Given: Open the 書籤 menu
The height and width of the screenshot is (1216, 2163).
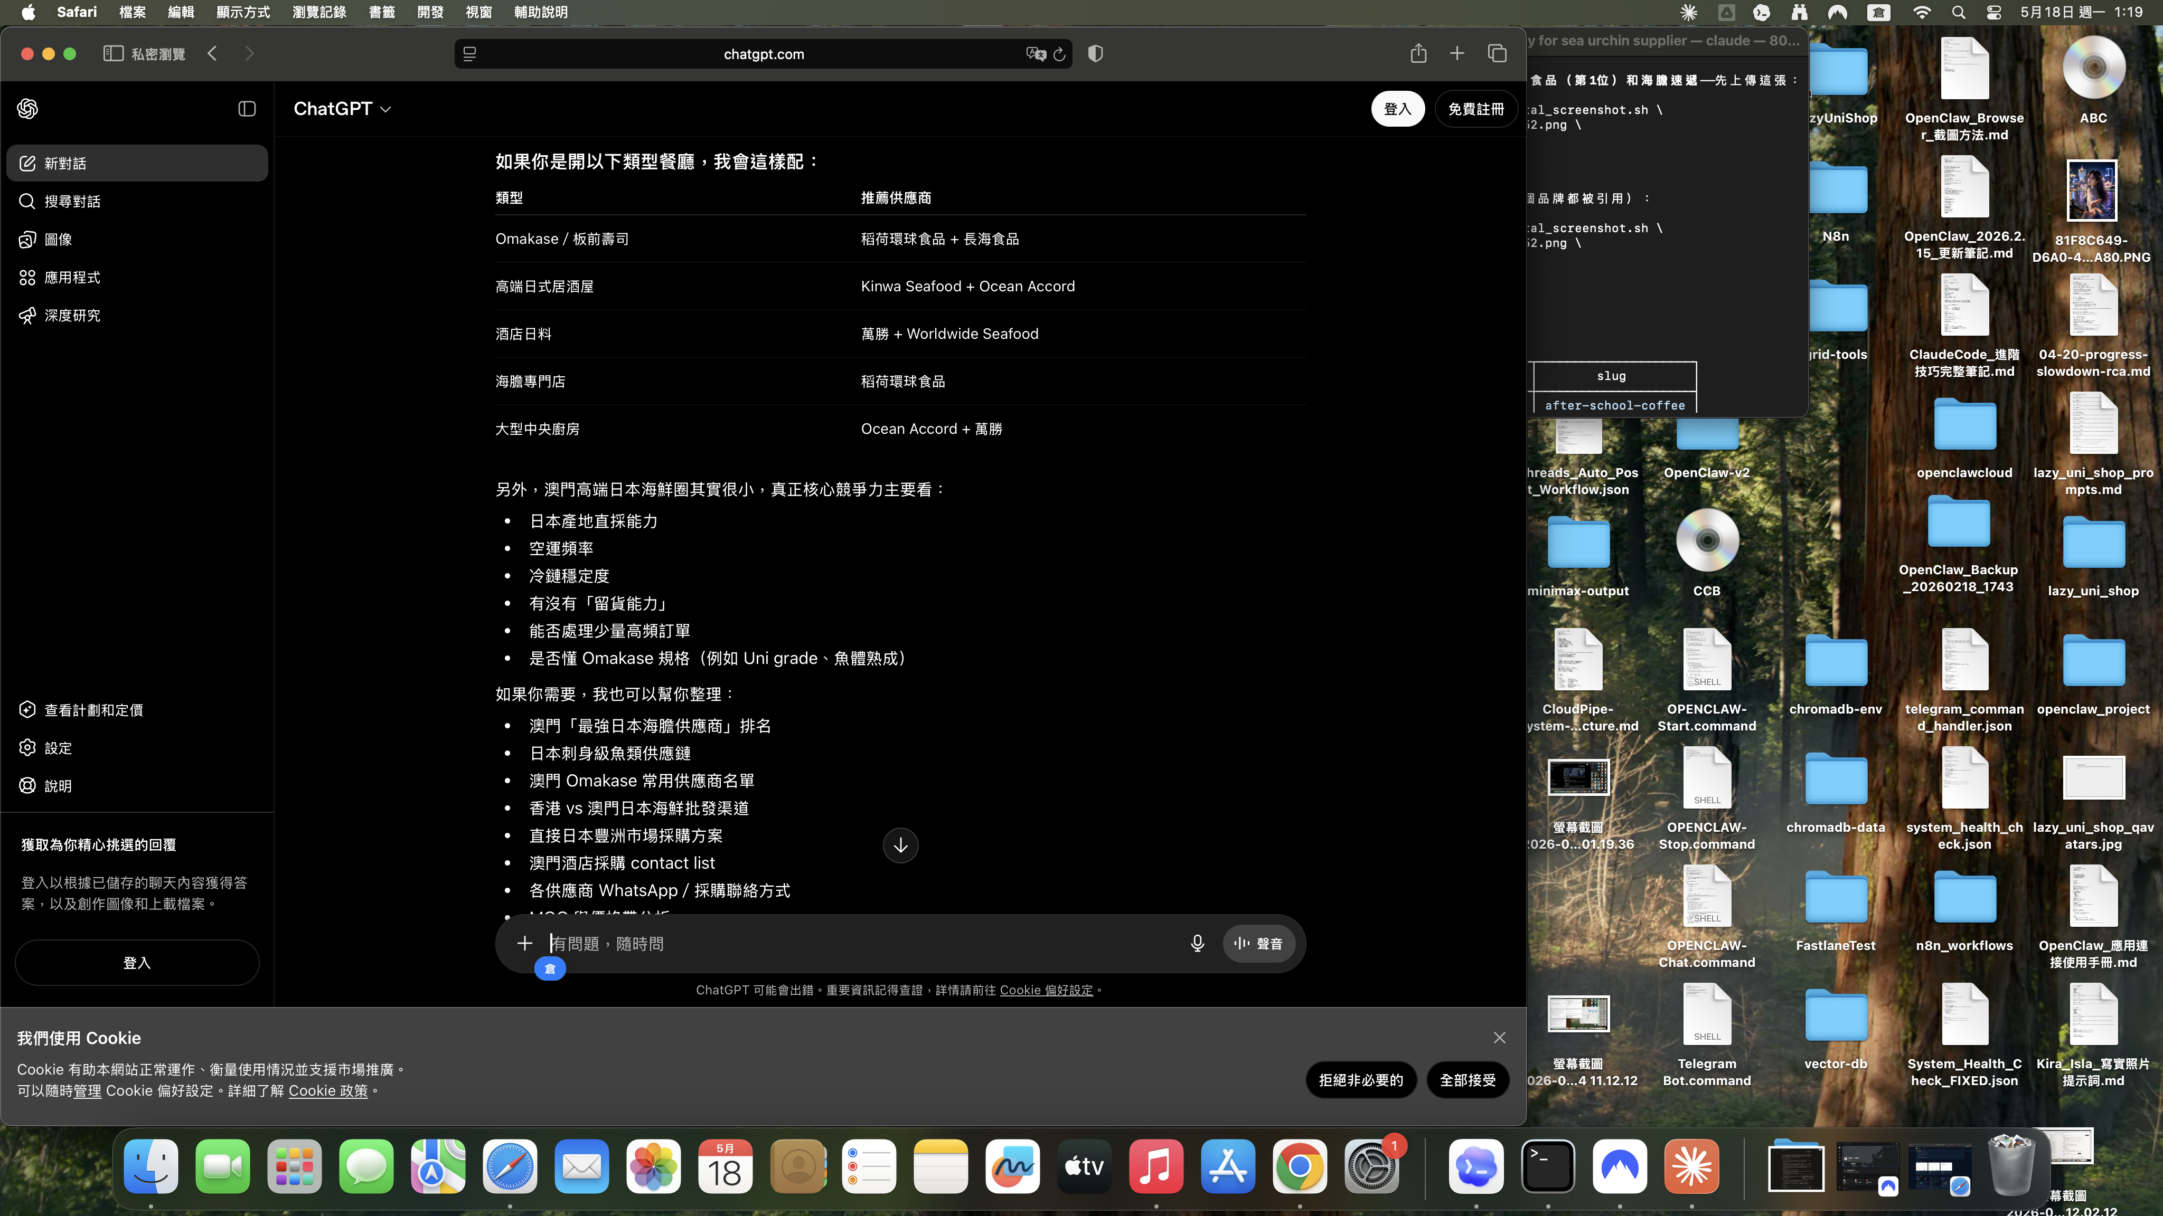Looking at the screenshot, I should pyautogui.click(x=382, y=12).
